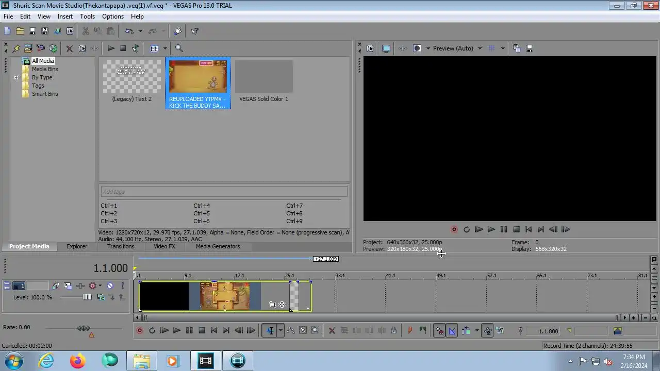Open the Insert menu
The image size is (660, 371).
65,16
